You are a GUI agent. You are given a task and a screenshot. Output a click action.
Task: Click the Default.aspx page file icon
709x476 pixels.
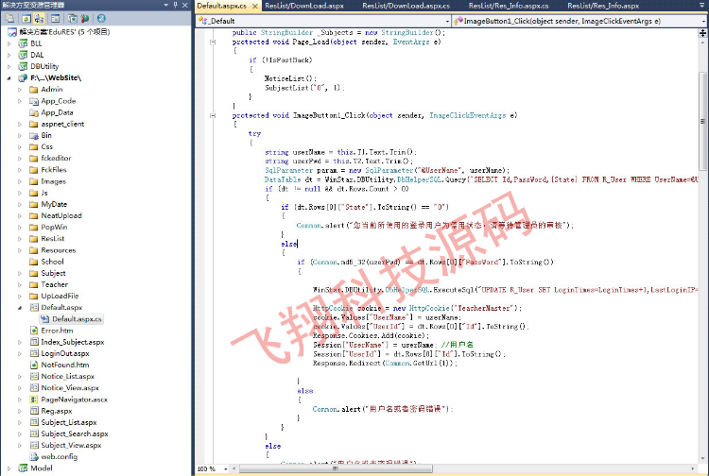pyautogui.click(x=33, y=308)
